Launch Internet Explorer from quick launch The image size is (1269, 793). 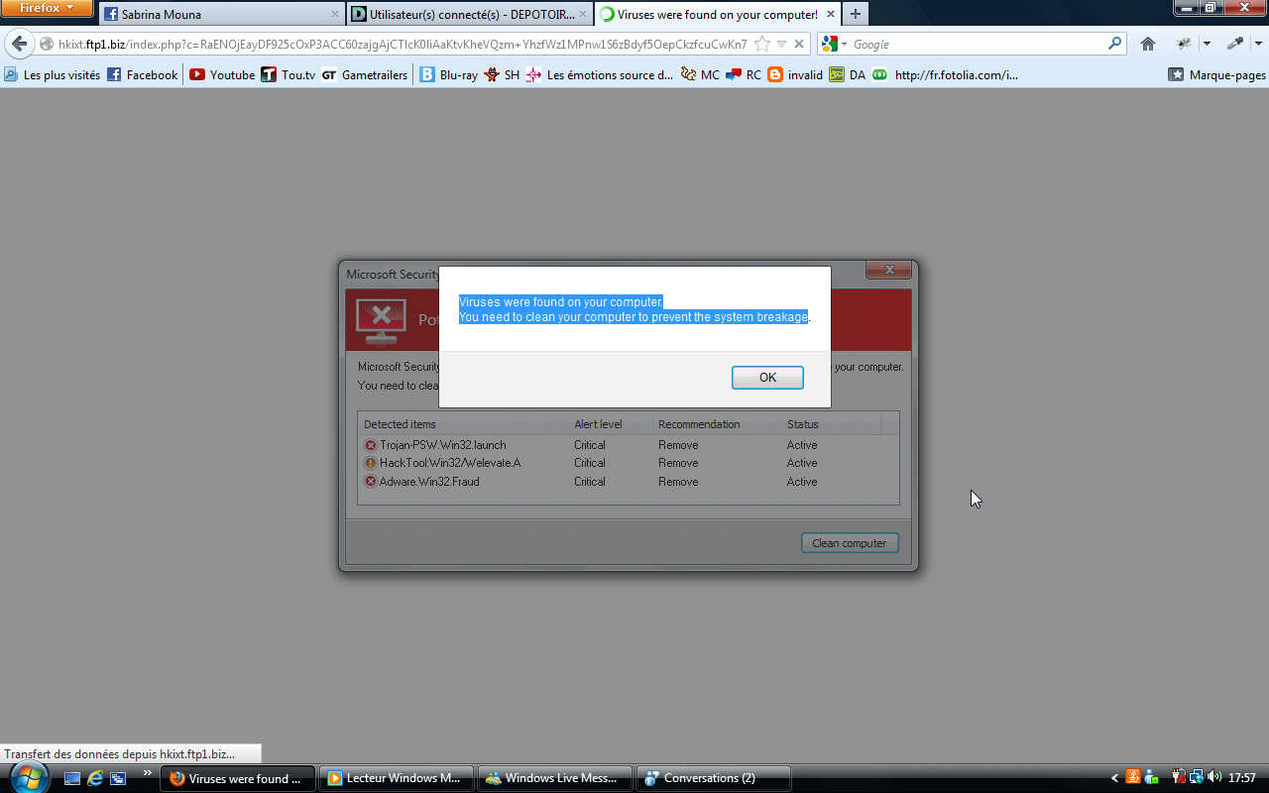pyautogui.click(x=95, y=778)
